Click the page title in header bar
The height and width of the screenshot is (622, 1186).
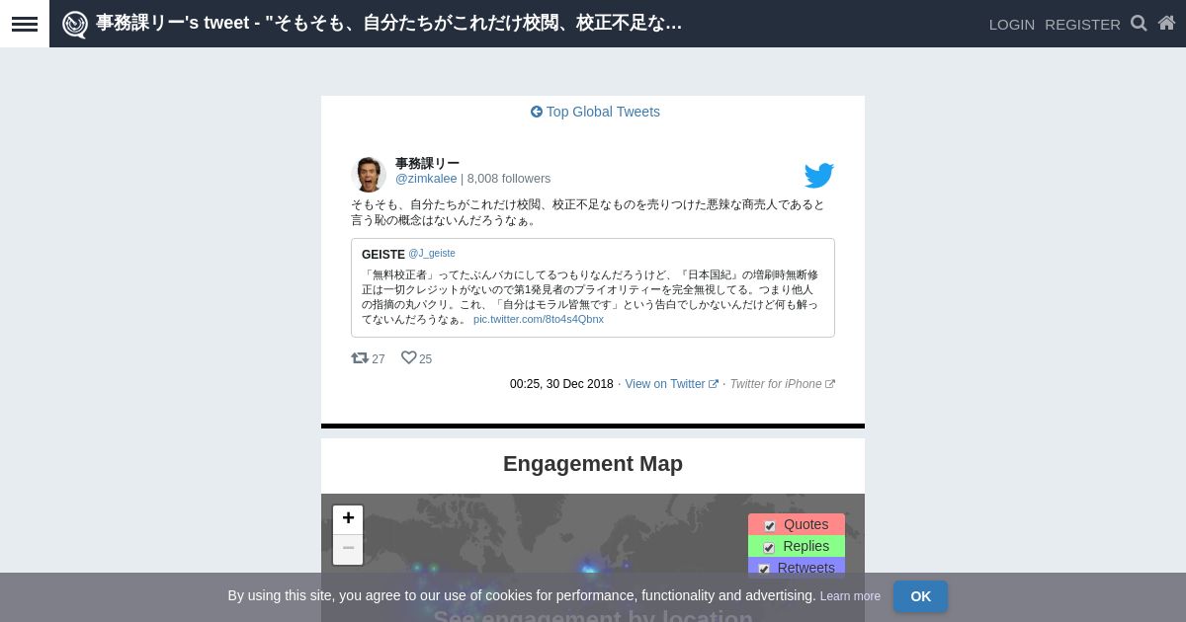tap(389, 23)
